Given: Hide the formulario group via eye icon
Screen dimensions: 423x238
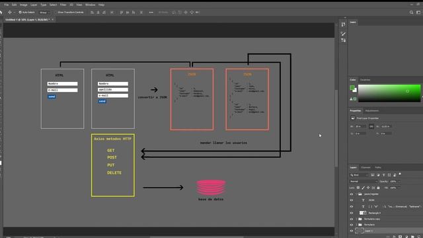Looking at the screenshot, I should 351,225.
